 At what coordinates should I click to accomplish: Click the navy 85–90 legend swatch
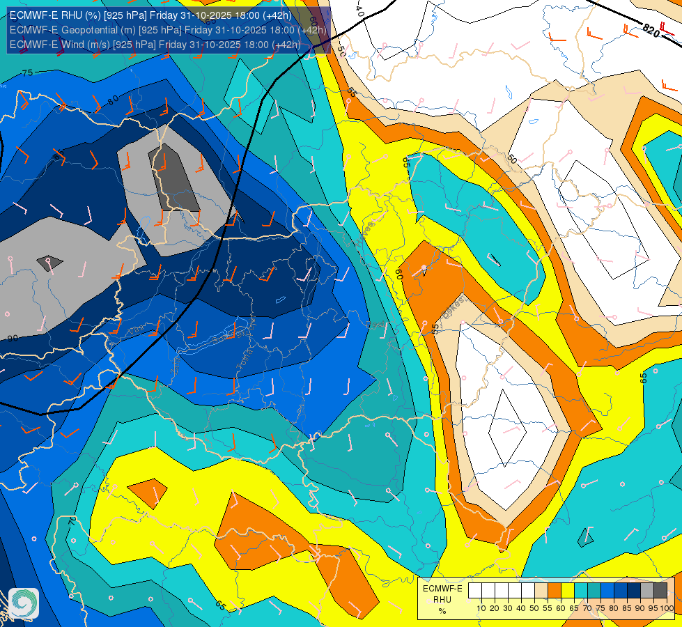point(634,590)
